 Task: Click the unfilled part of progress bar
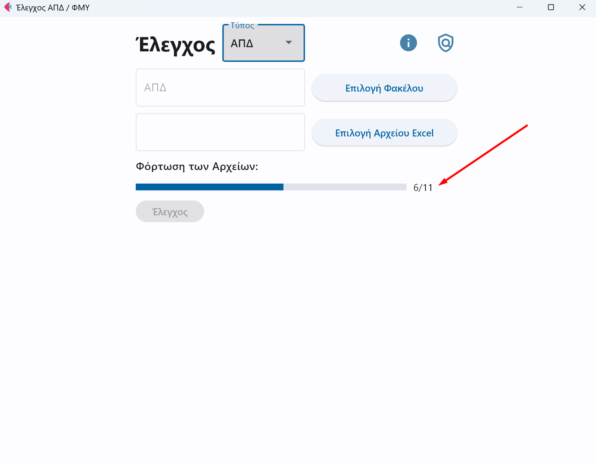coord(345,187)
